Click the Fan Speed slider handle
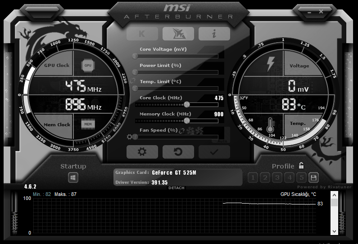This screenshot has height=244, width=358. pyautogui.click(x=135, y=137)
